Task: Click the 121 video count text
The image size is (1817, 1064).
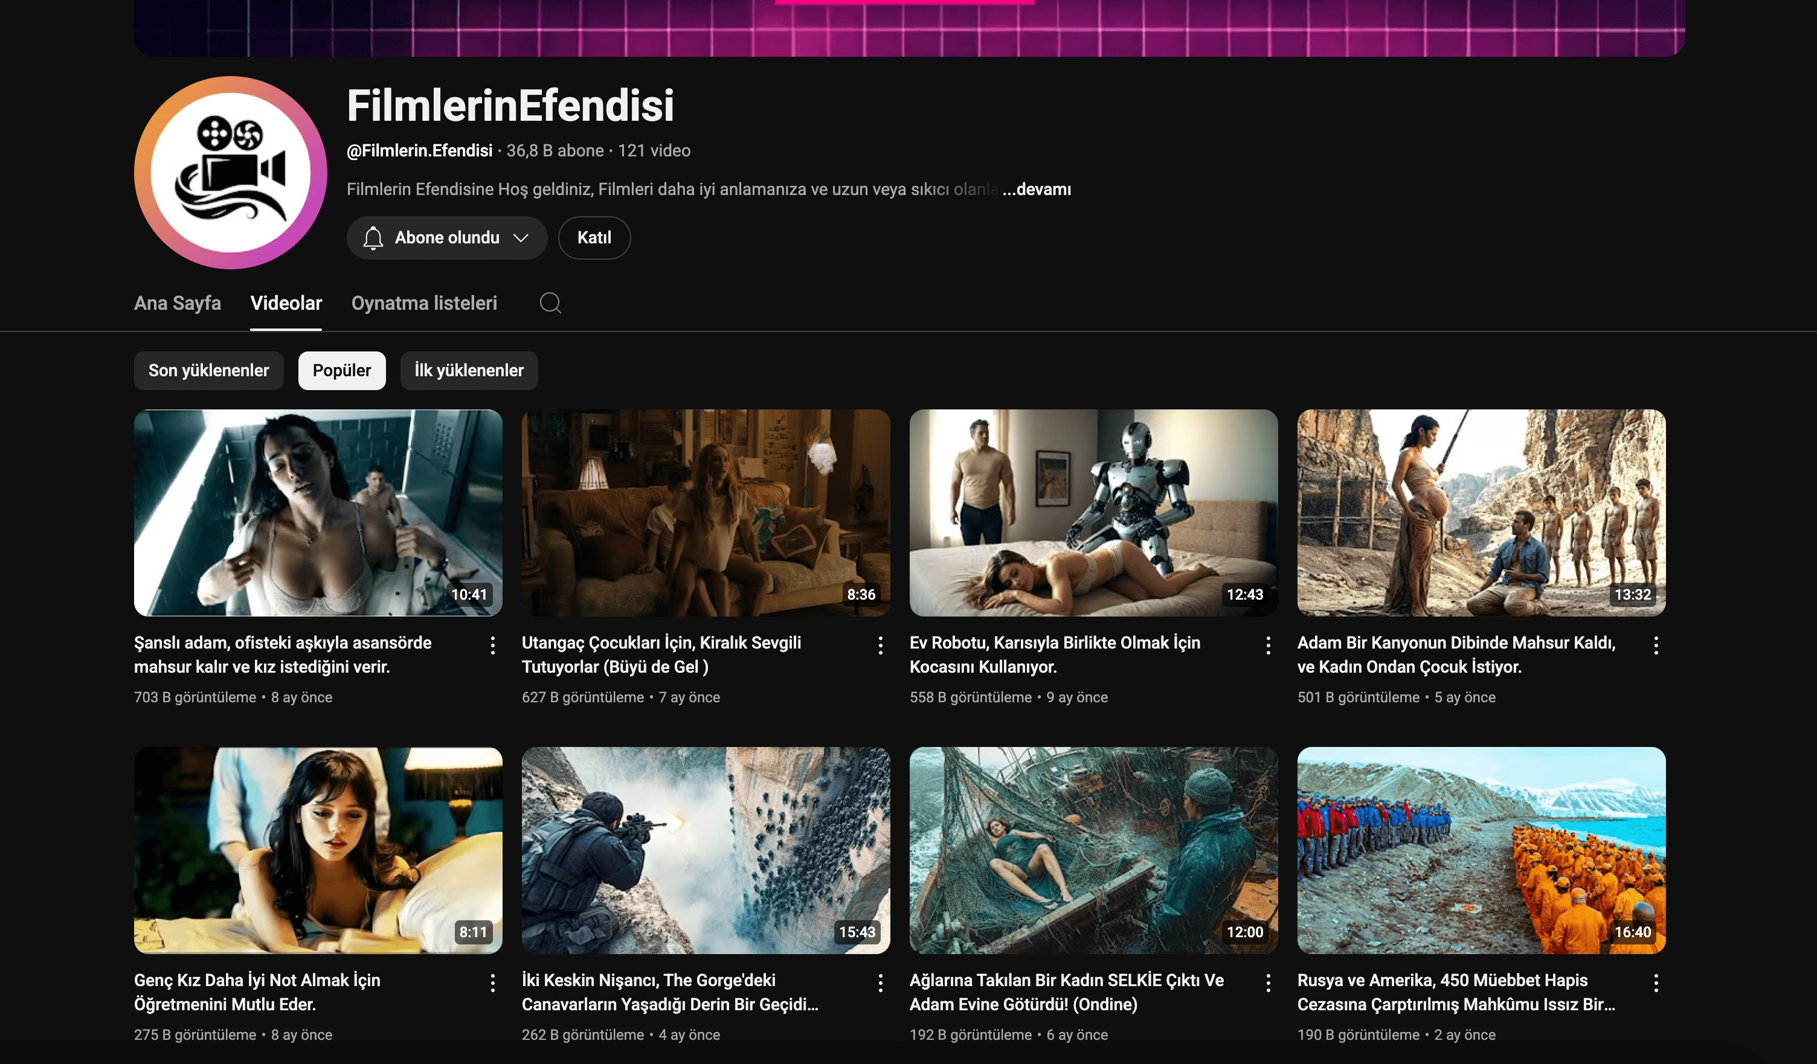Action: tap(654, 150)
